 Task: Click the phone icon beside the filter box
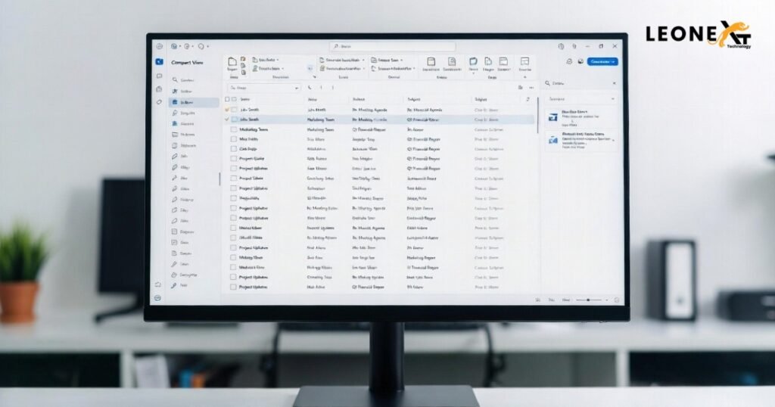pos(310,88)
